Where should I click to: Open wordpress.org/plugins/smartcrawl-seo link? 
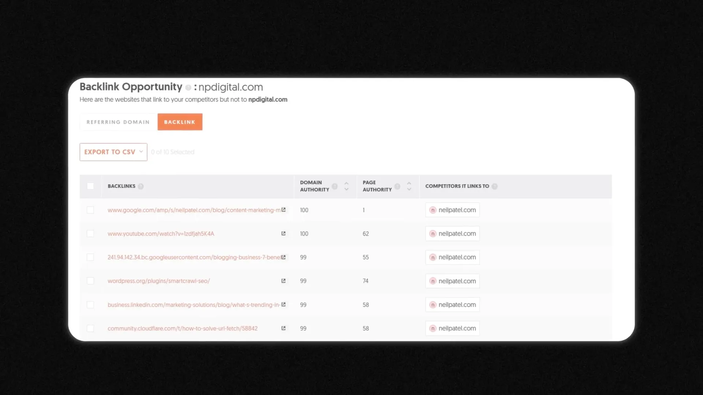coord(159,281)
